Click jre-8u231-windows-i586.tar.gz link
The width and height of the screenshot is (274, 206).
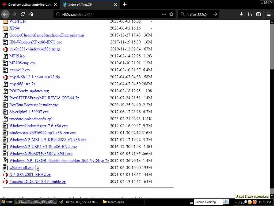pyautogui.click(x=35, y=49)
